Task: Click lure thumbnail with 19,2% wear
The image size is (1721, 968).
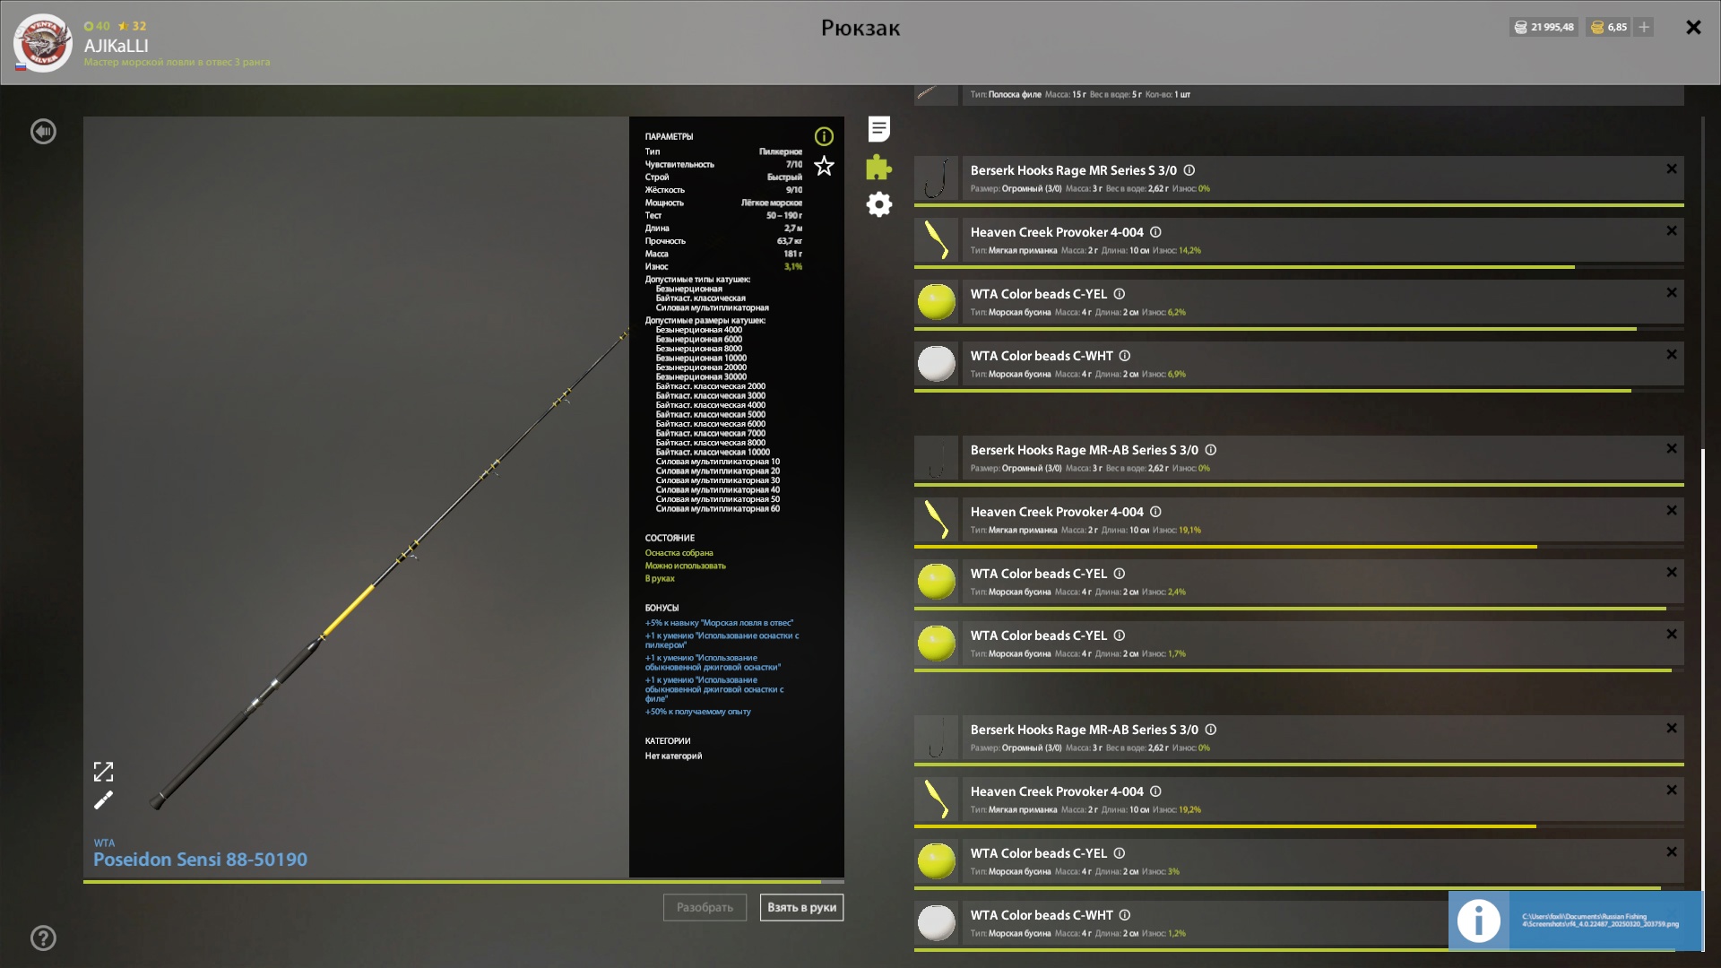Action: tap(936, 799)
